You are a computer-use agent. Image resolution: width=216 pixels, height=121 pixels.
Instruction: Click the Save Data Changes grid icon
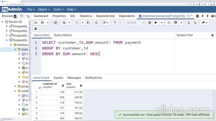pyautogui.click(x=55, y=23)
